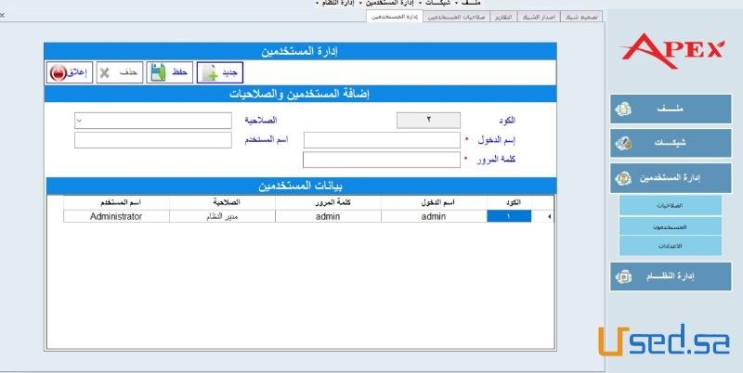Select the Administrator row's code cell
This screenshot has height=373, width=743.
509,216
